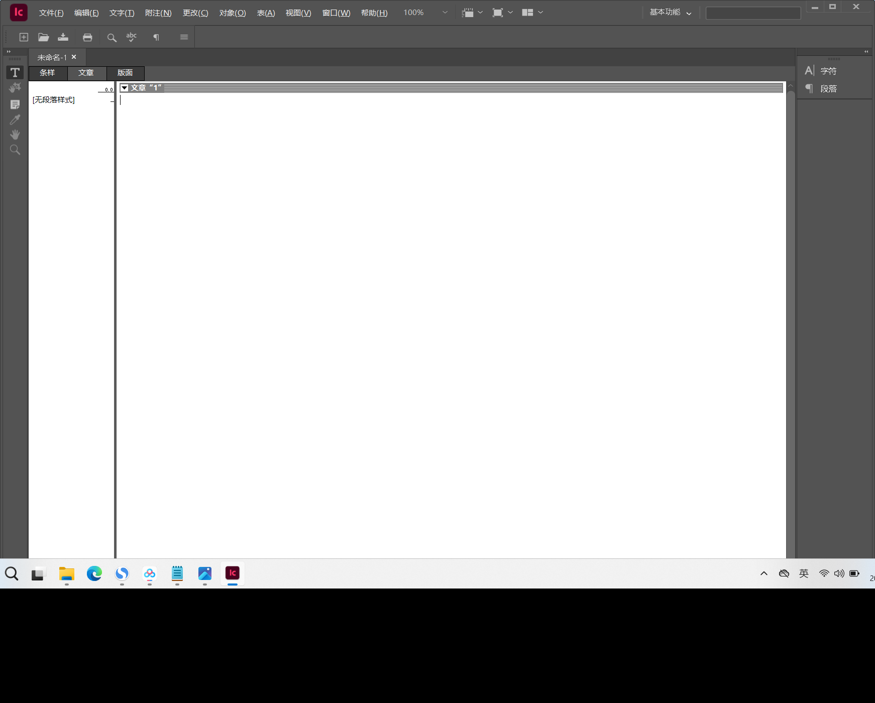The height and width of the screenshot is (703, 875).
Task: Click the Save icon in toolbar
Action: (x=63, y=37)
